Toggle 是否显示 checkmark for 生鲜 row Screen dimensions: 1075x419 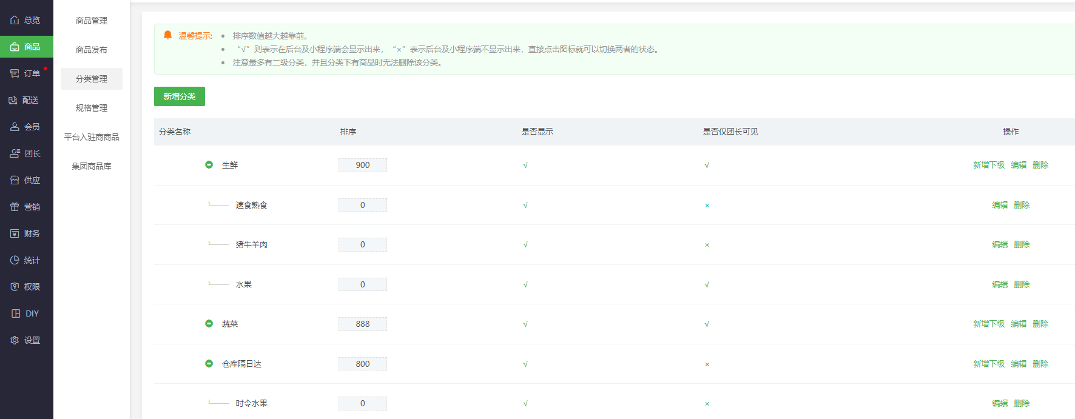click(x=525, y=166)
